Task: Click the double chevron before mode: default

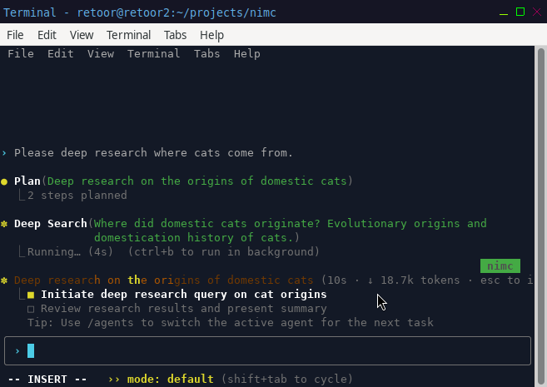Action: click(x=114, y=380)
